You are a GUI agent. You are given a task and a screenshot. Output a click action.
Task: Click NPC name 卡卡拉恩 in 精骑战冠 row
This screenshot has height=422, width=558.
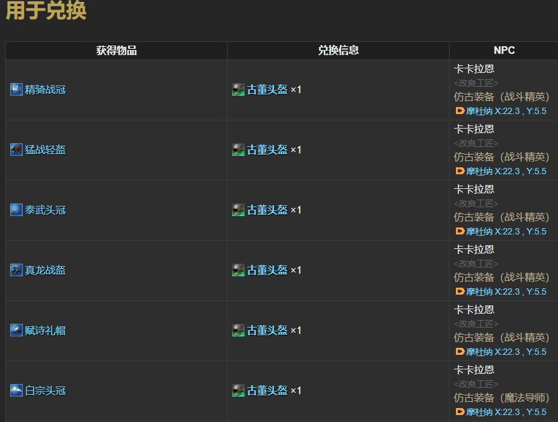pos(474,68)
